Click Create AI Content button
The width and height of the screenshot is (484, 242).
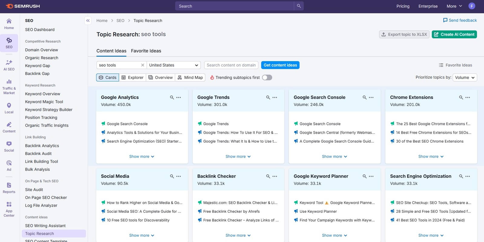click(454, 34)
